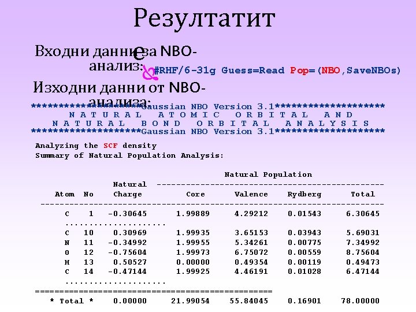Click valence value 0.49354
416x312 pixels.
point(251,262)
